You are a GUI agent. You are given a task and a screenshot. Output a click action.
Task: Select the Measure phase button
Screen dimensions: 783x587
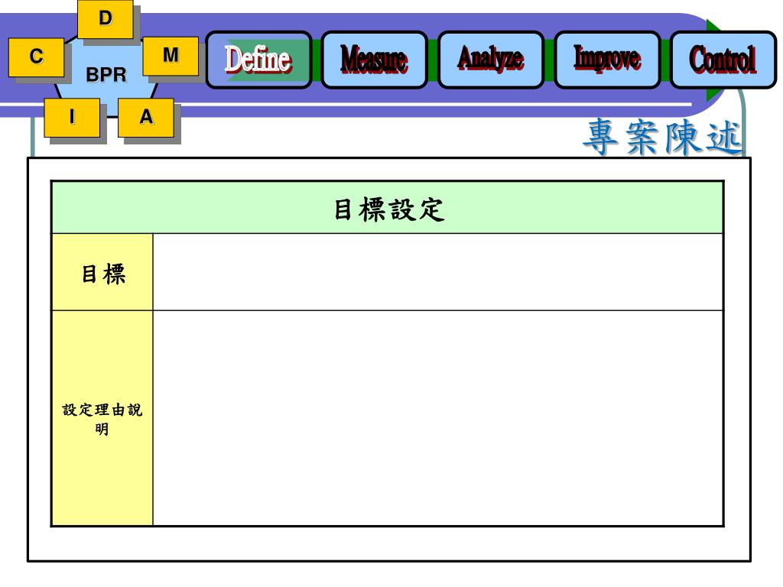coord(374,60)
